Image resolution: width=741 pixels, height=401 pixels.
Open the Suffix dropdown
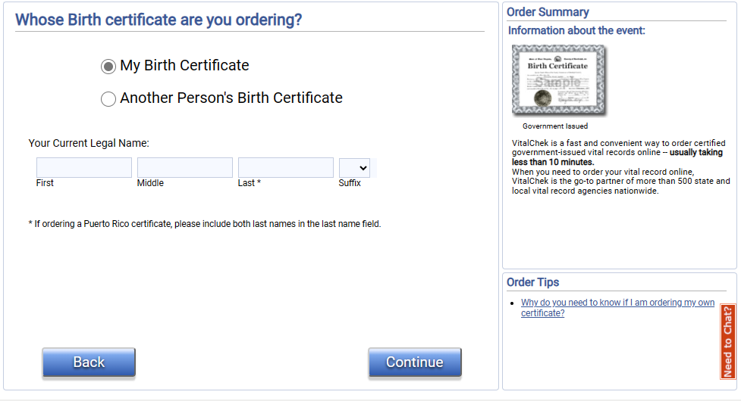(354, 167)
